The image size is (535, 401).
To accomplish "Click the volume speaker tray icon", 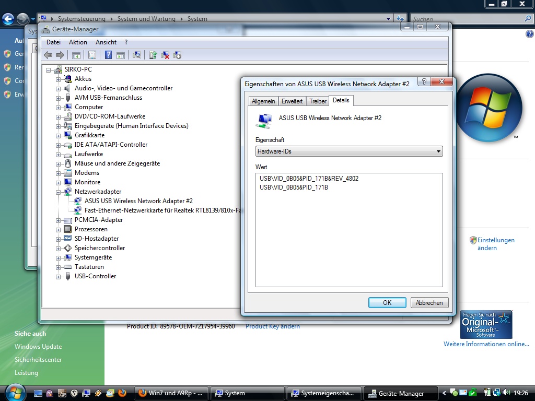I will [506, 393].
